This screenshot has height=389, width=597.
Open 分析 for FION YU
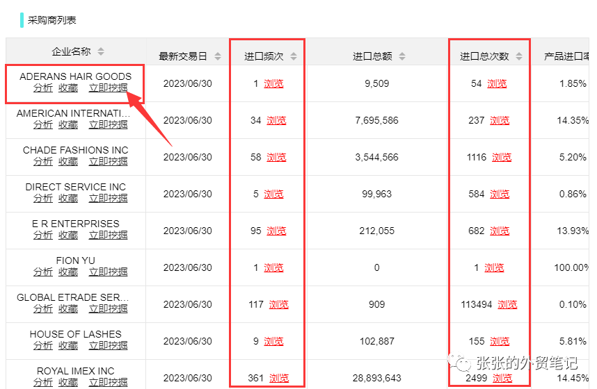pyautogui.click(x=43, y=272)
